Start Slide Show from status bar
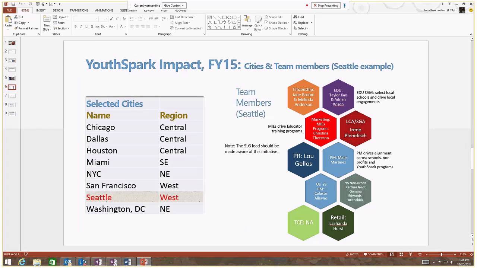This screenshot has height=268, width=477. tap(420, 254)
